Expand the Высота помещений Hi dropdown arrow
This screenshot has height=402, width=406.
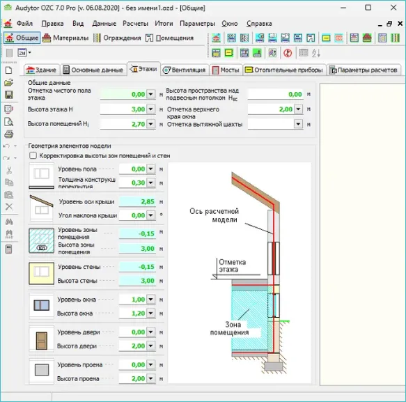tap(150, 124)
